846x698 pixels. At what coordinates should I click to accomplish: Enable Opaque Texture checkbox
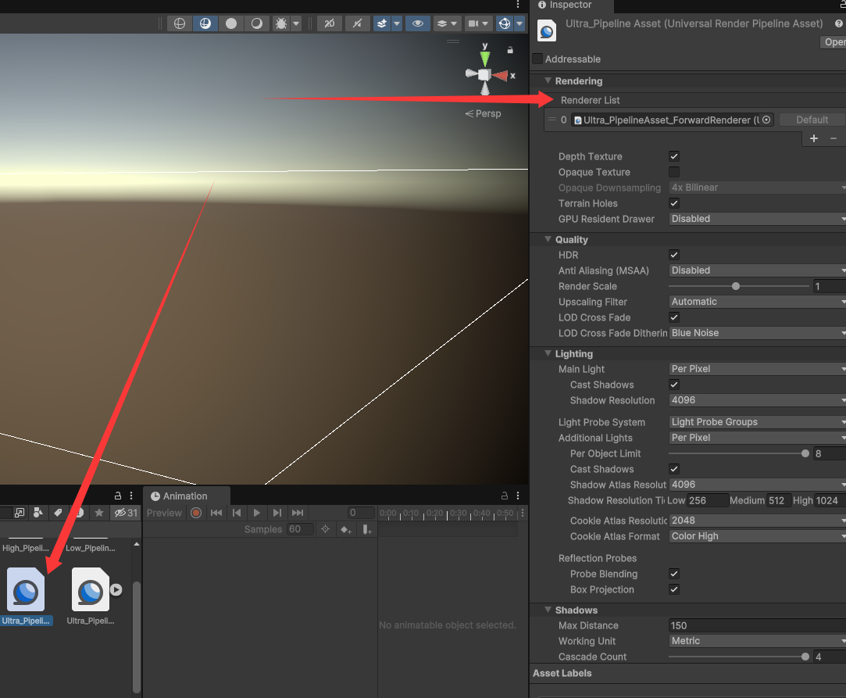[674, 172]
